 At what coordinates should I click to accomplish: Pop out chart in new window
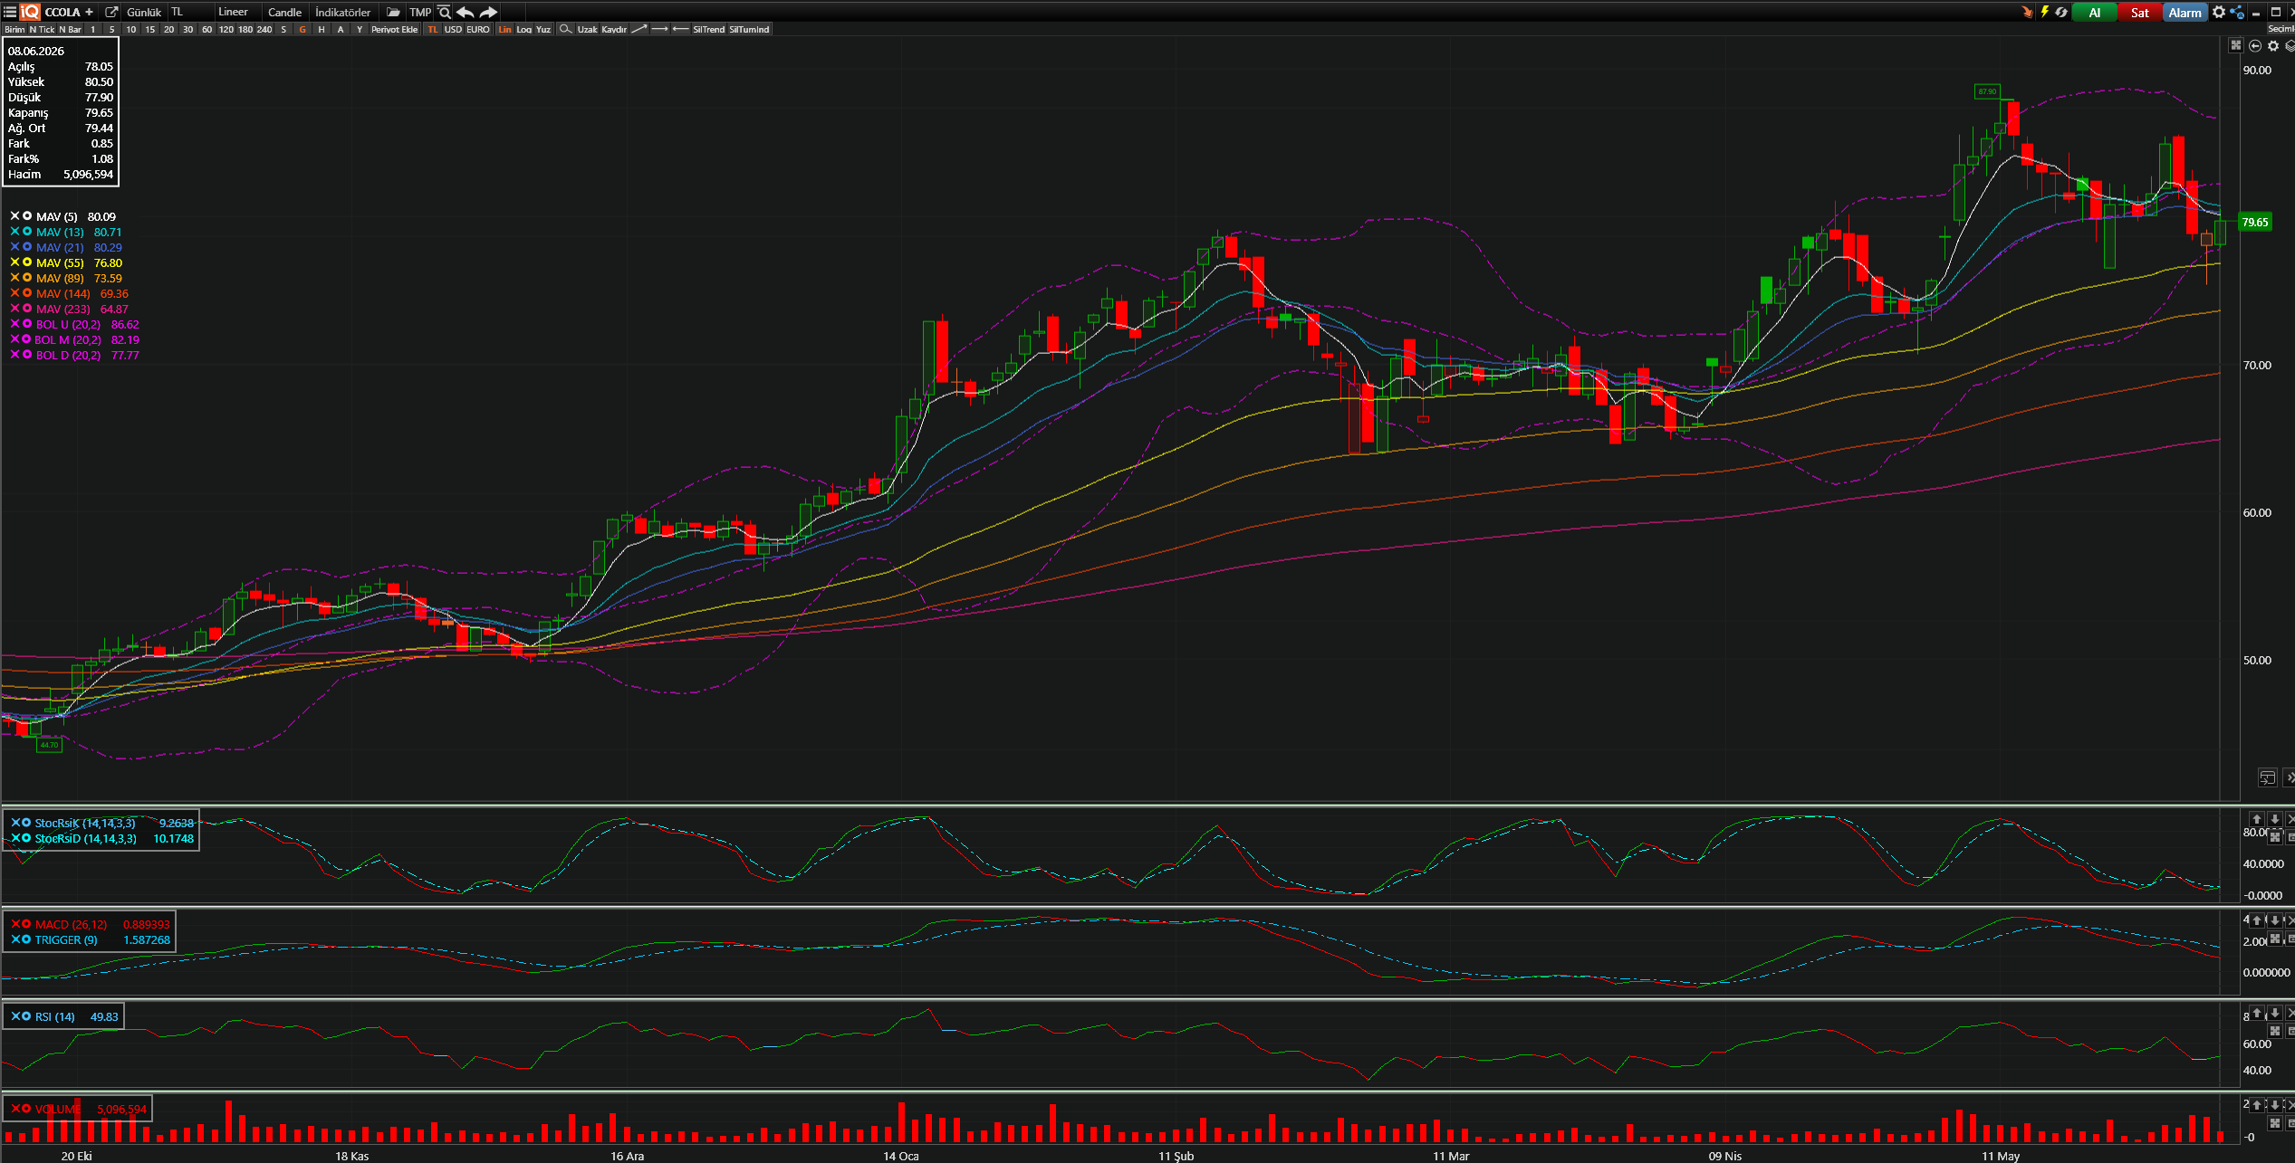tap(111, 12)
